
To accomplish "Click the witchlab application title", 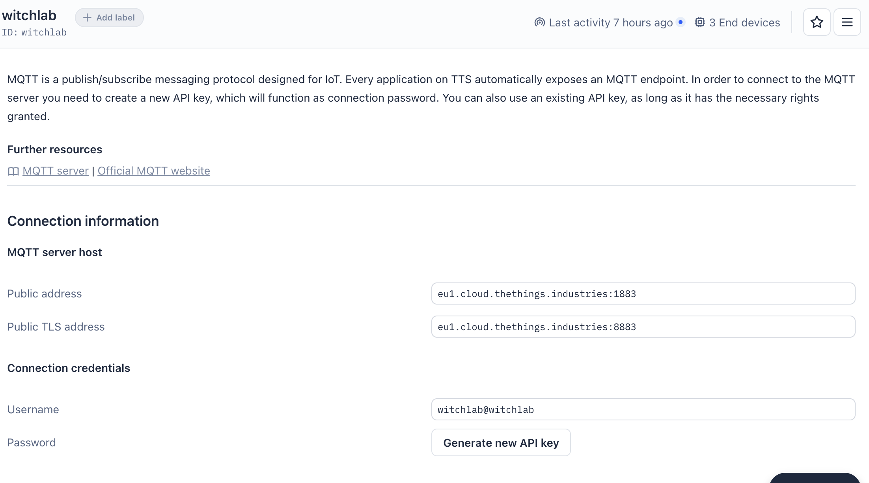I will pyautogui.click(x=29, y=15).
